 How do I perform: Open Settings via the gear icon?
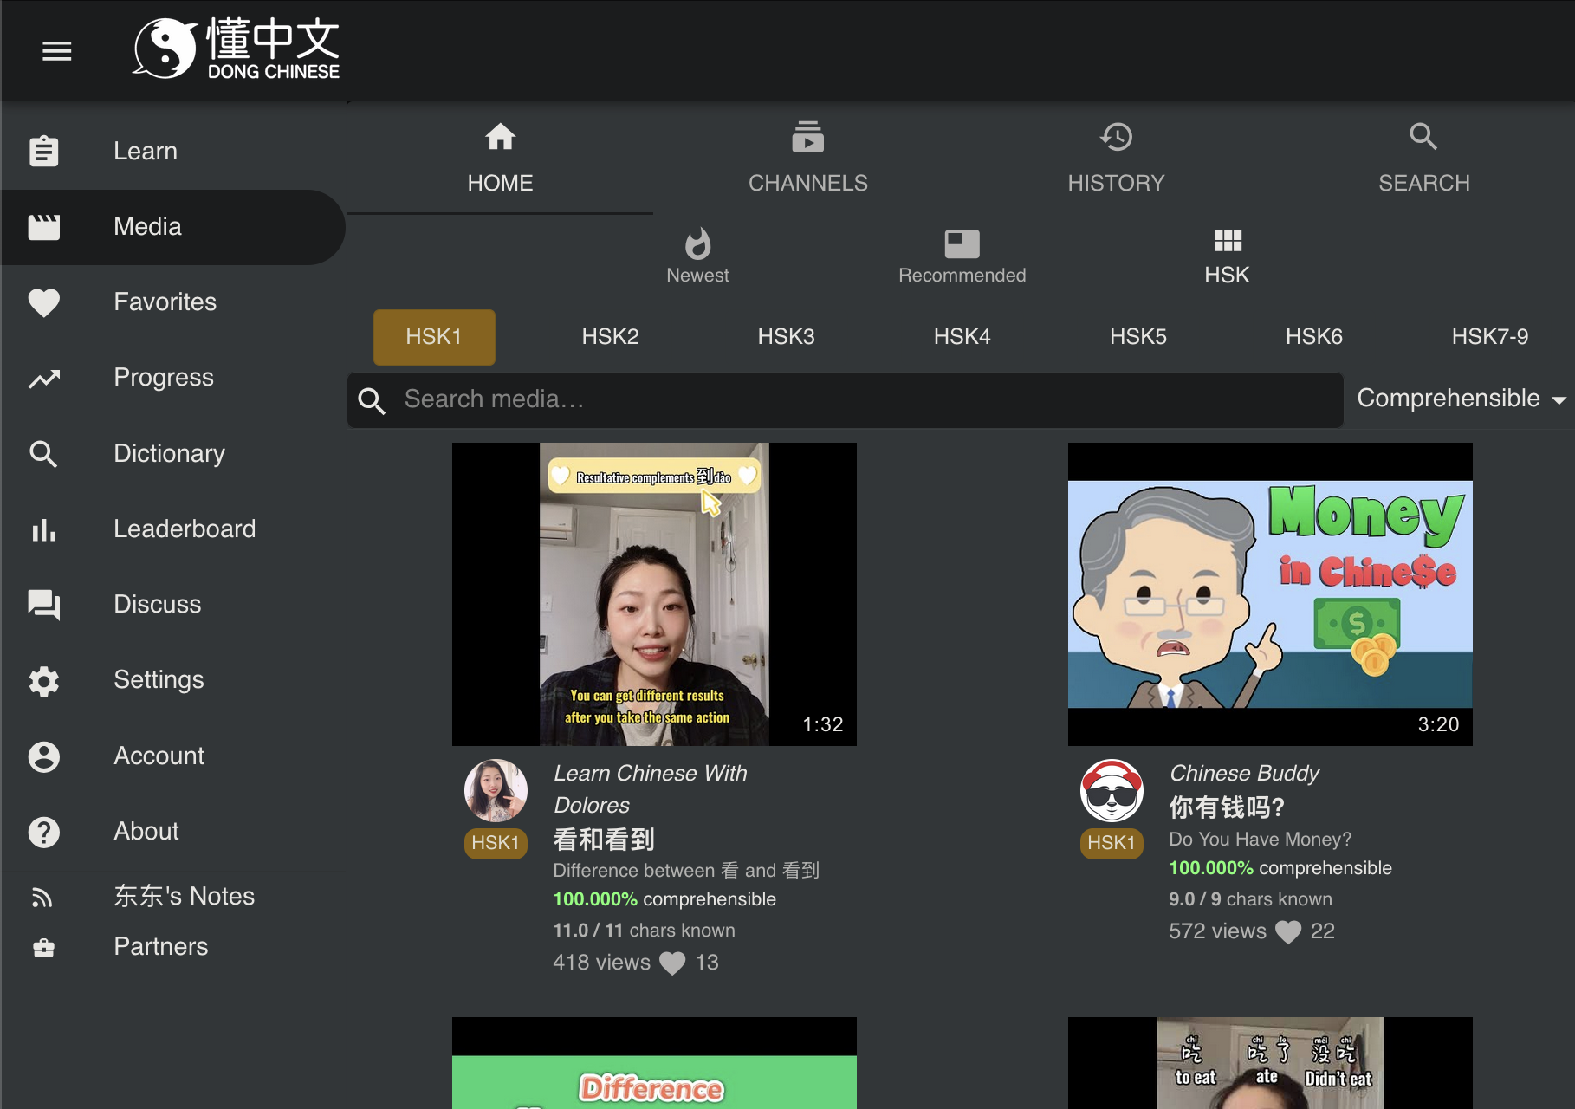[x=44, y=681]
